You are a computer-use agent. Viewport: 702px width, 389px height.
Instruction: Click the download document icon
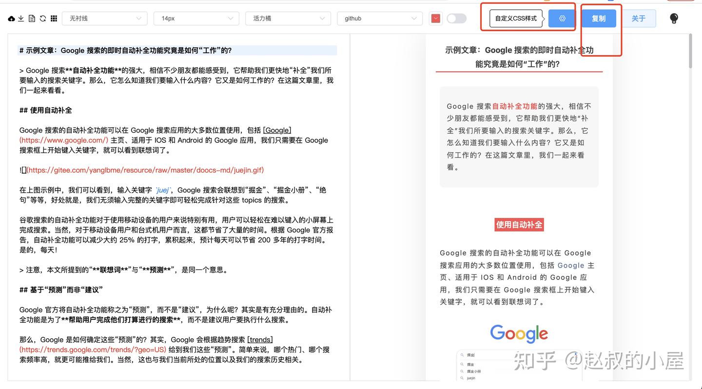[x=21, y=18]
